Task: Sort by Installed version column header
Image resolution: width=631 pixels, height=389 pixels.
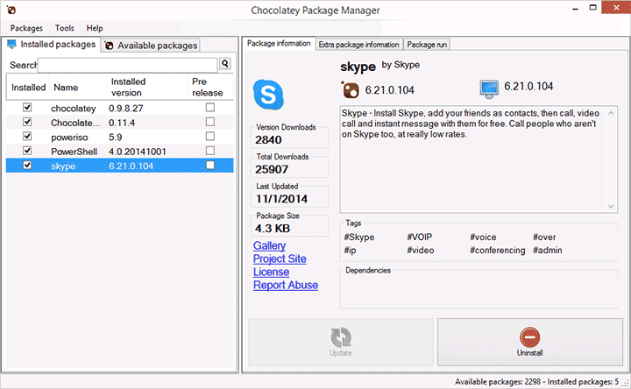Action: click(x=147, y=87)
